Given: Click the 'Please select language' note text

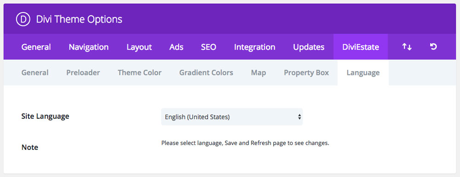Looking at the screenshot, I should 245,143.
